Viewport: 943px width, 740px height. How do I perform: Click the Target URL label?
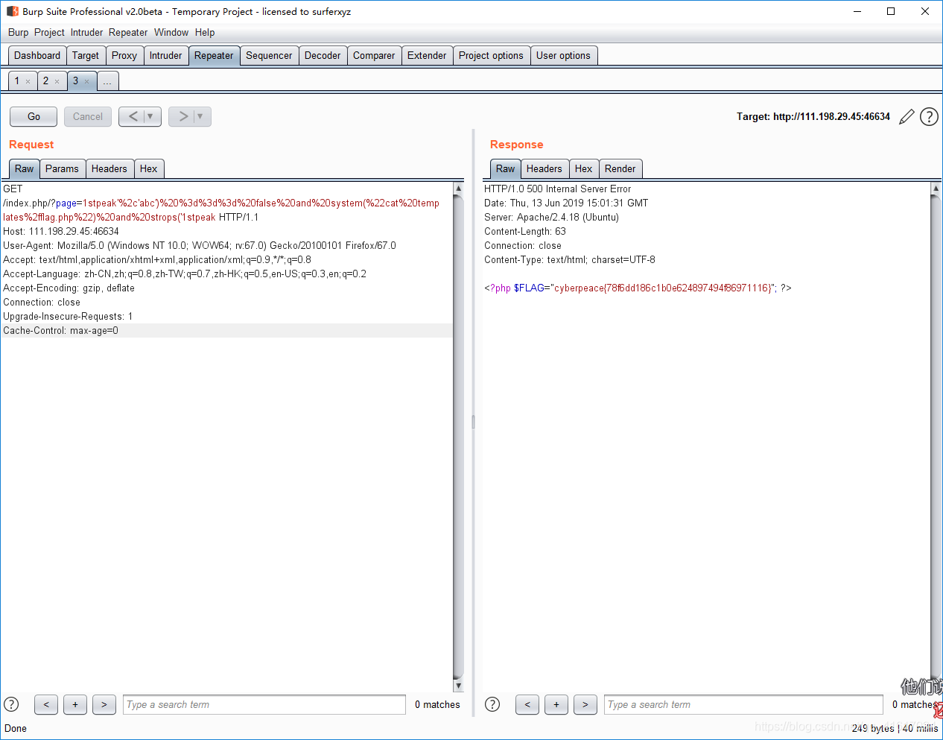pyautogui.click(x=813, y=116)
